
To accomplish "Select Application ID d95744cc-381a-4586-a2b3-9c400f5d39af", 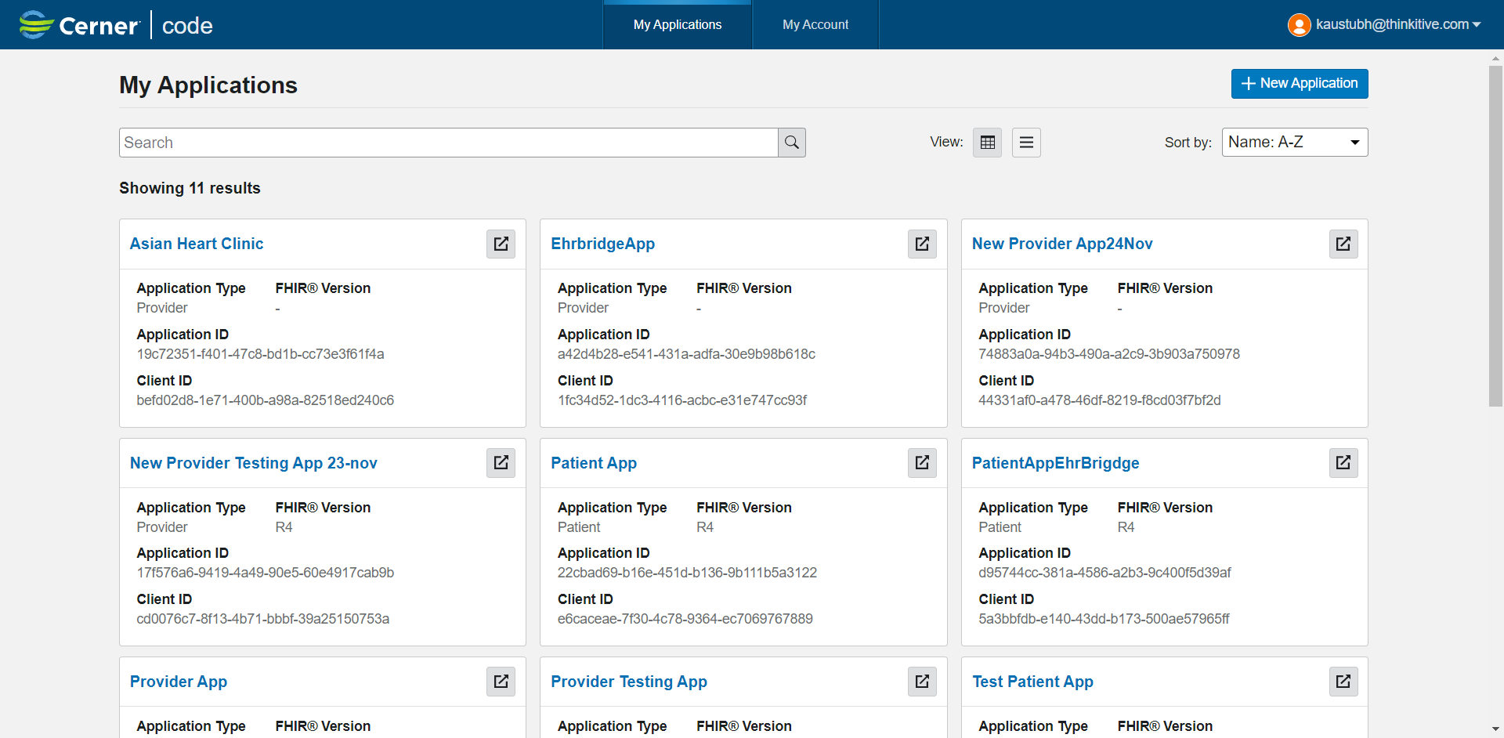I will tap(1104, 573).
